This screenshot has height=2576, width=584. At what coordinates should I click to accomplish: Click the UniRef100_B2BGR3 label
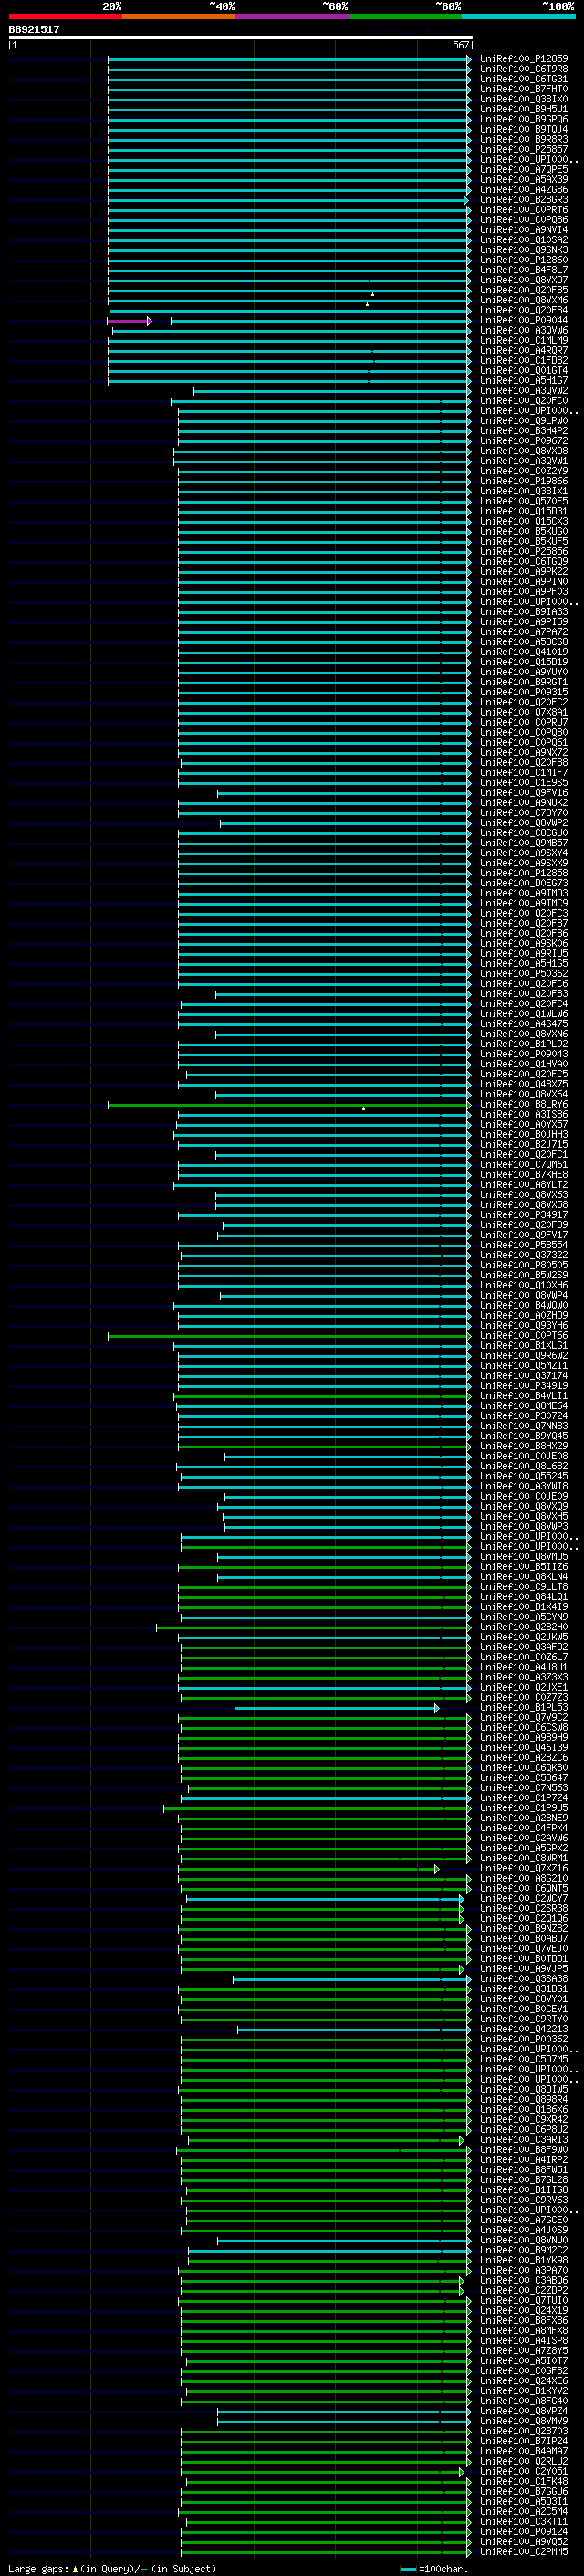(x=523, y=200)
